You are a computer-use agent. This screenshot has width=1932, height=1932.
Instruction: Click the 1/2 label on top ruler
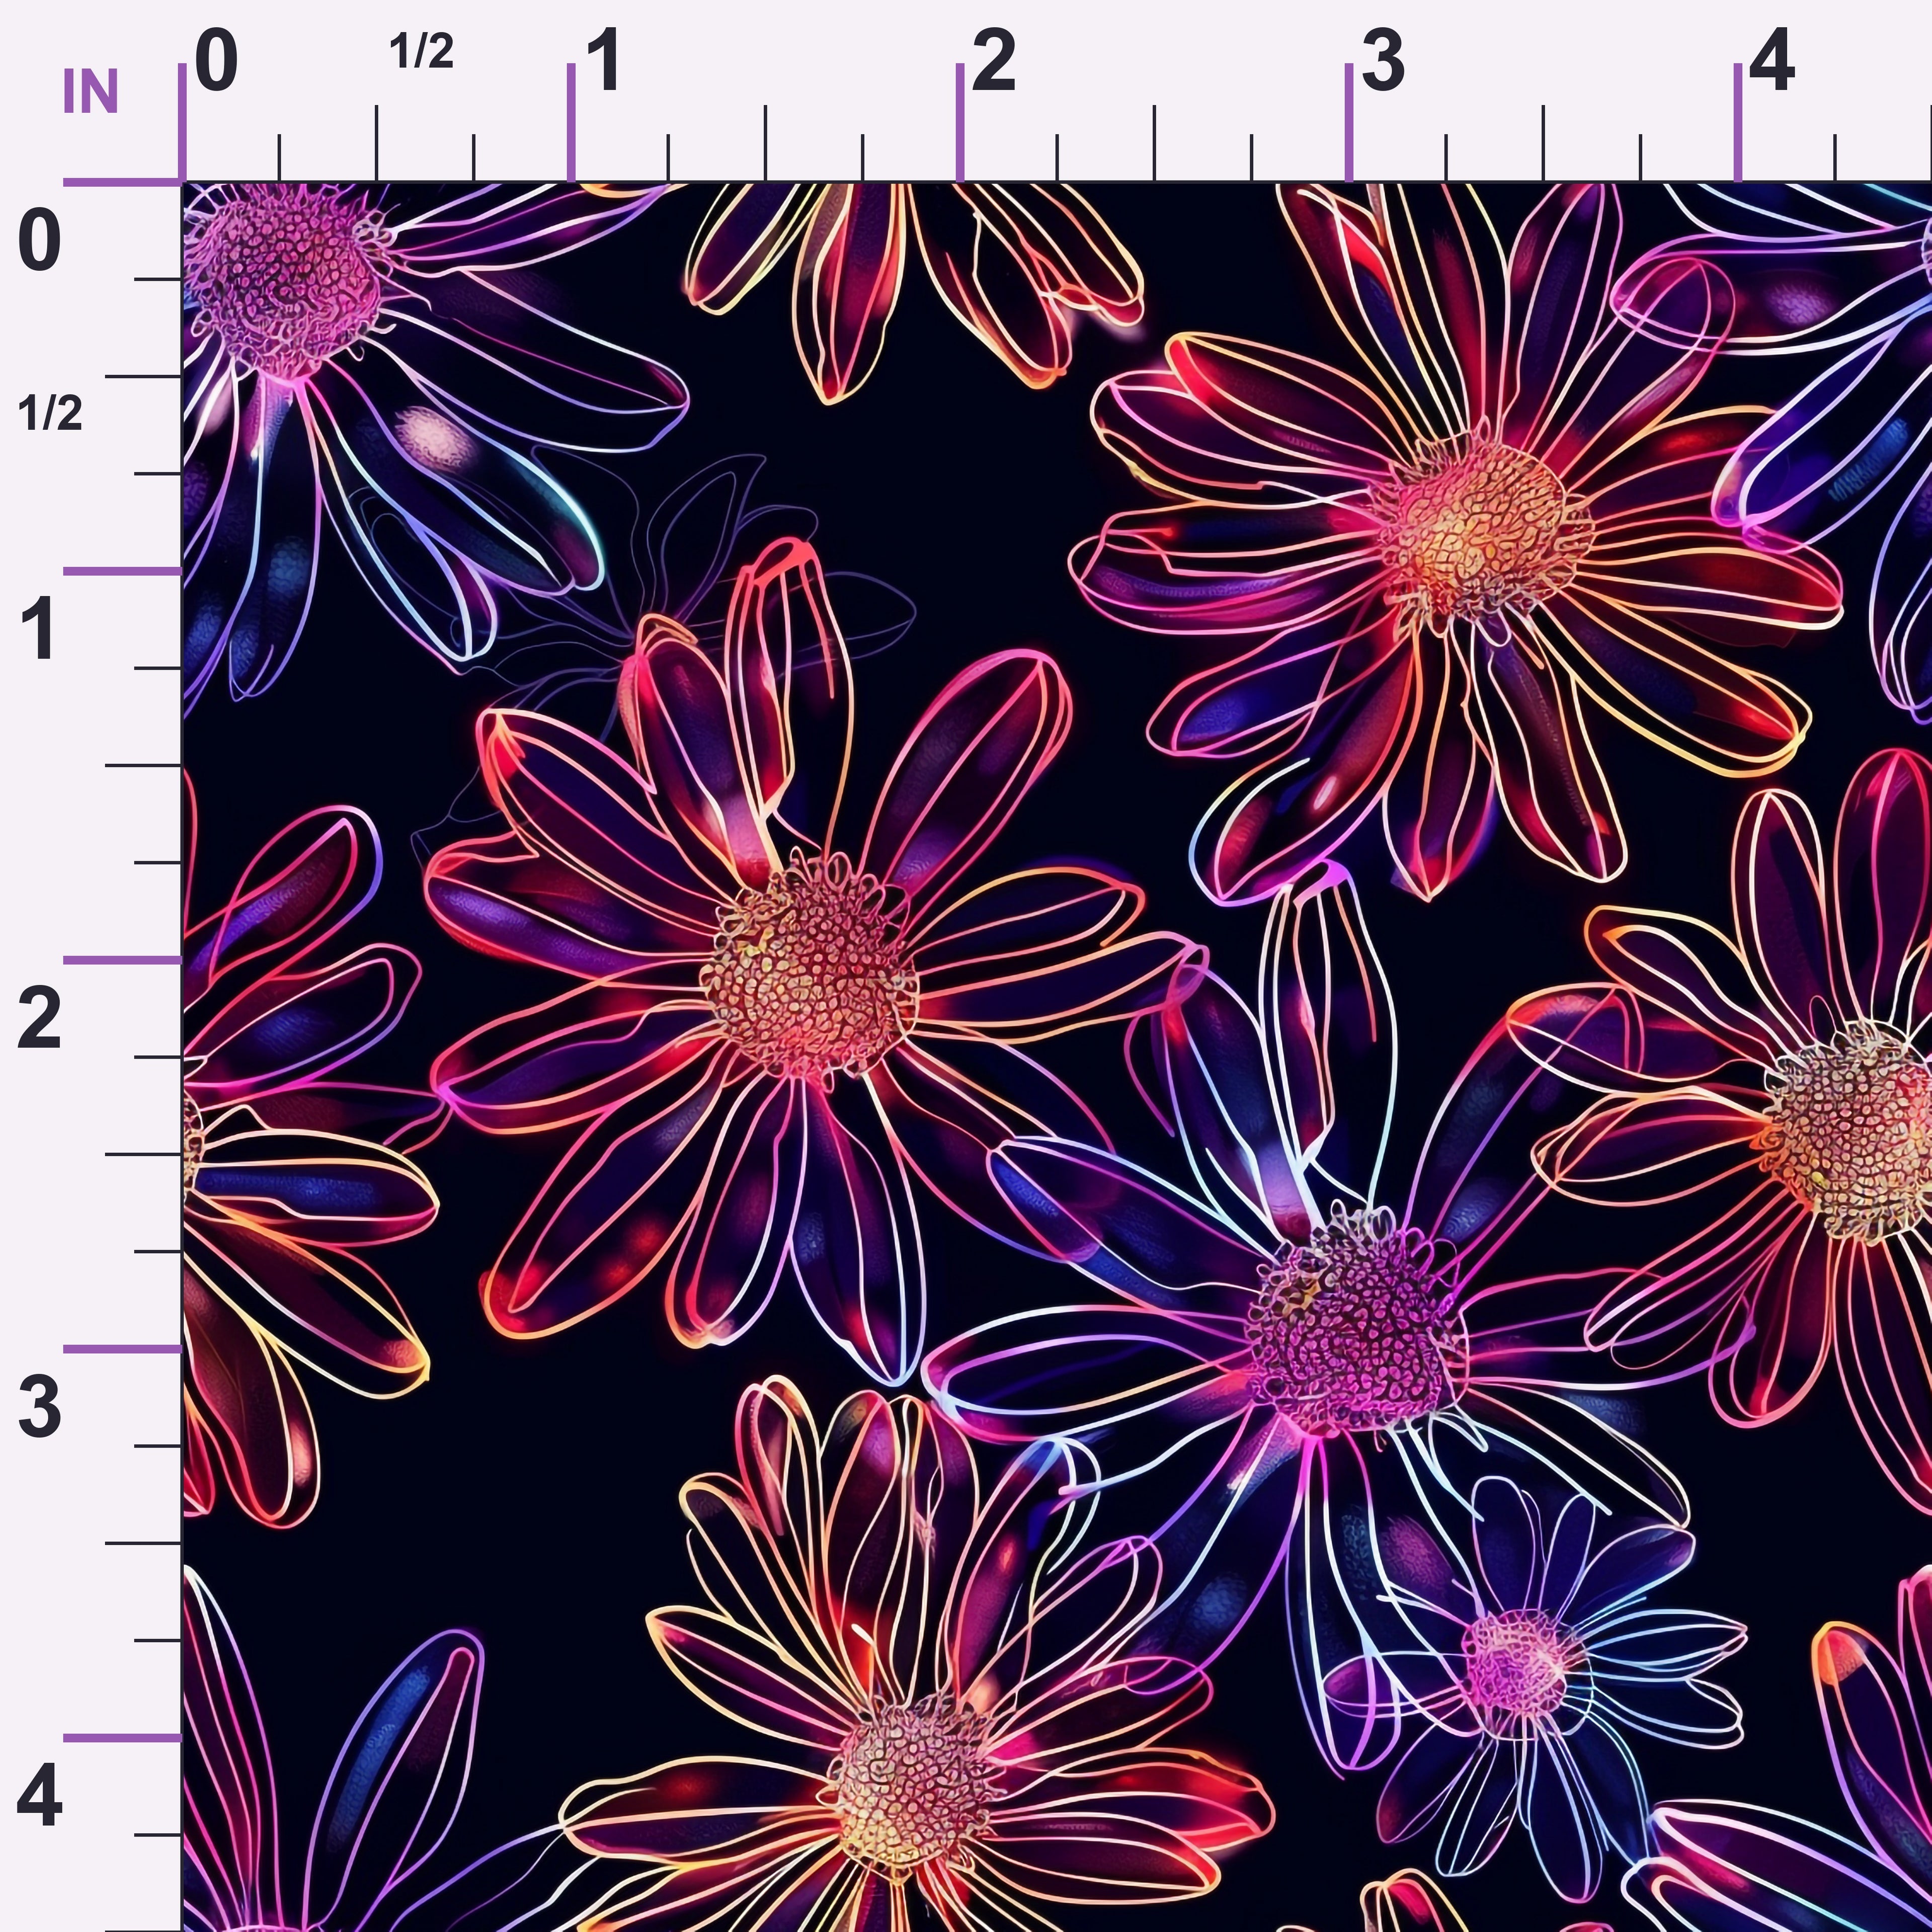point(421,51)
